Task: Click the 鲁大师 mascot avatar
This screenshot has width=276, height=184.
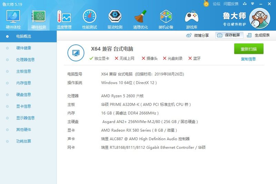Action: pos(260,18)
